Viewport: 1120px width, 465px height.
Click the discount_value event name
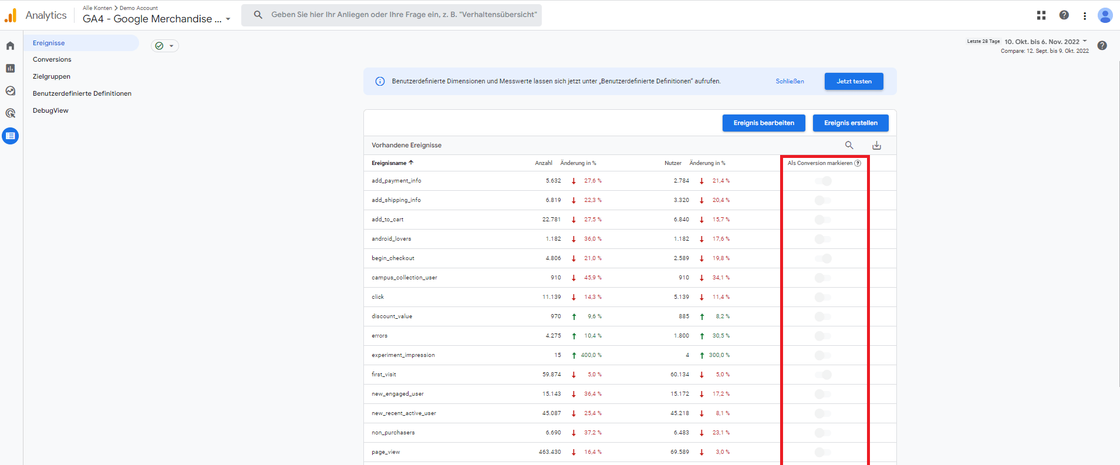pos(392,316)
